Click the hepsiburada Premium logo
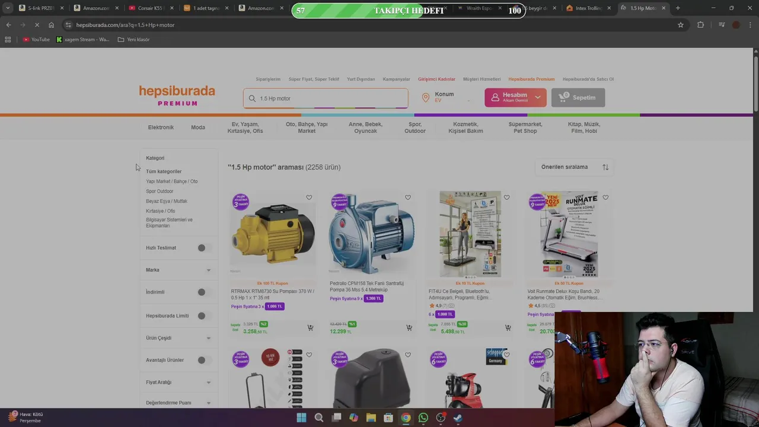 [x=177, y=95]
